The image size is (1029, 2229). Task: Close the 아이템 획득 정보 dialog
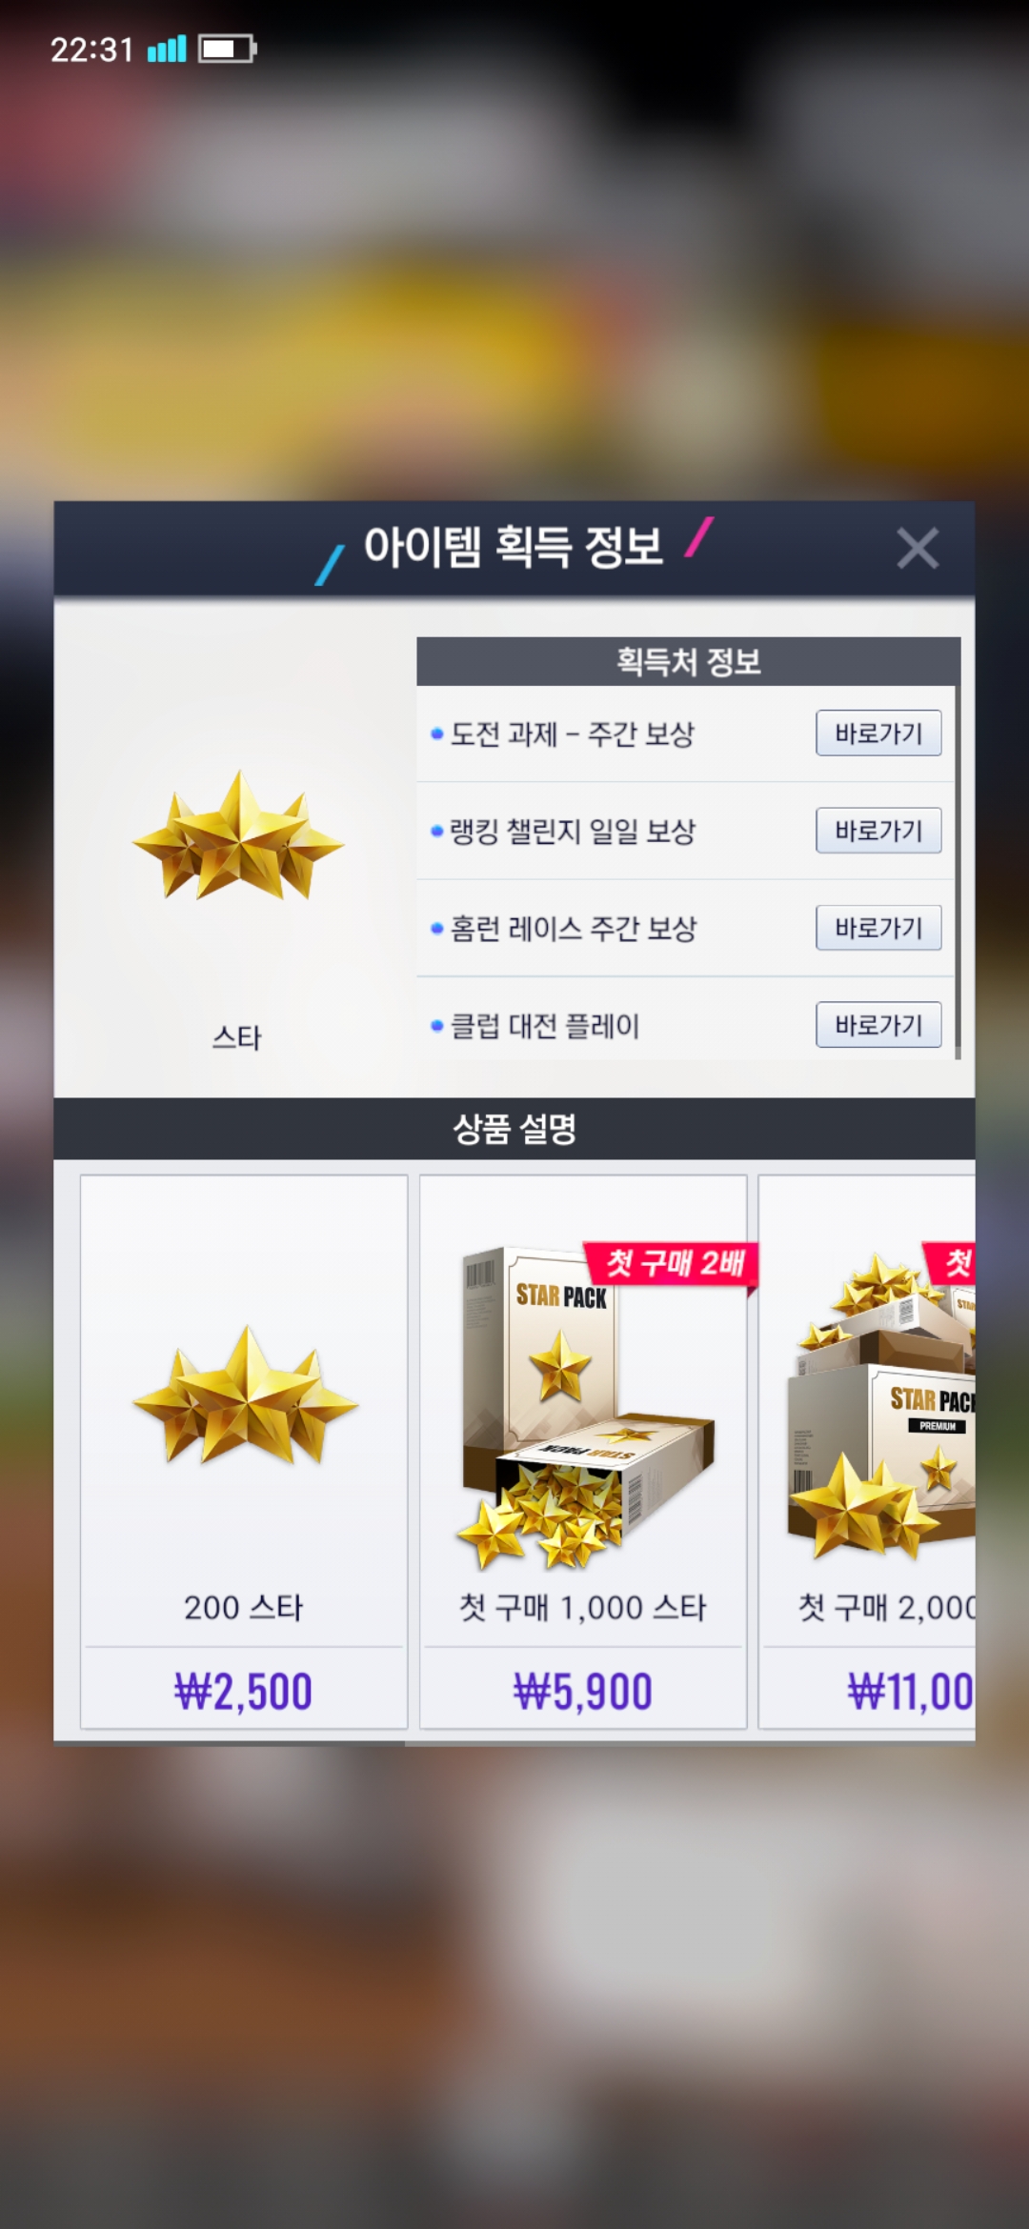918,549
